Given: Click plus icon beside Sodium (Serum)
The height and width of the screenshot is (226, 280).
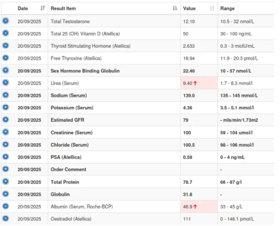Looking at the screenshot, I should click(6, 95).
